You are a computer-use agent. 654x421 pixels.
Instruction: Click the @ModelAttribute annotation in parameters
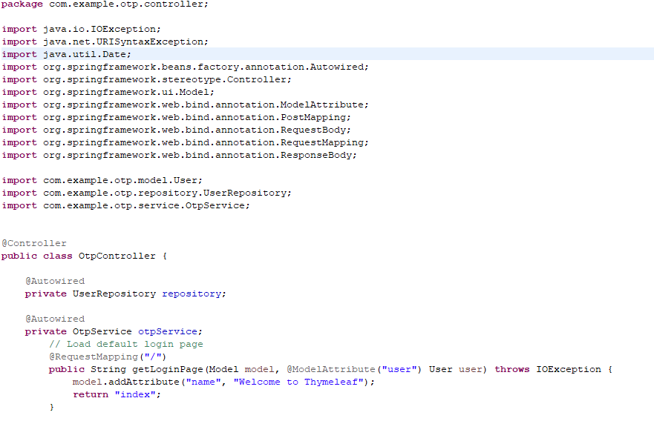click(x=331, y=369)
